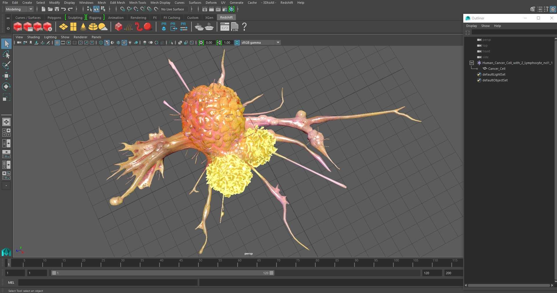This screenshot has height=293, width=557.
Task: Click the Save scene icon
Action: [57, 9]
